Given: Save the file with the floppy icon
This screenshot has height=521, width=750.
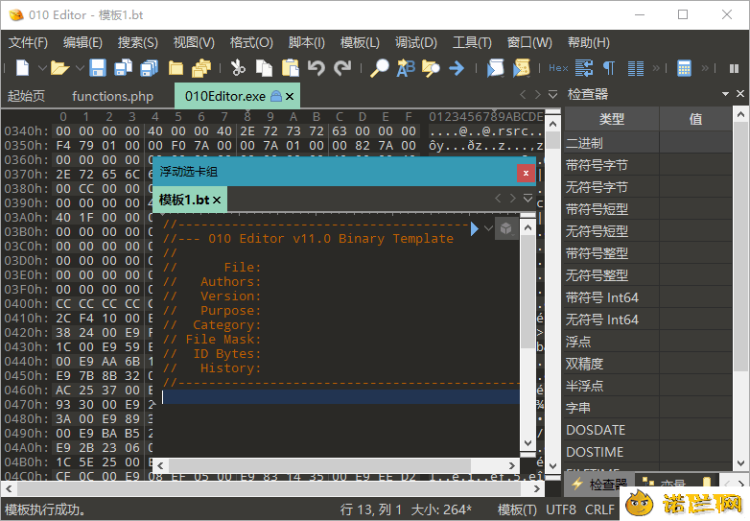Looking at the screenshot, I should click(98, 68).
